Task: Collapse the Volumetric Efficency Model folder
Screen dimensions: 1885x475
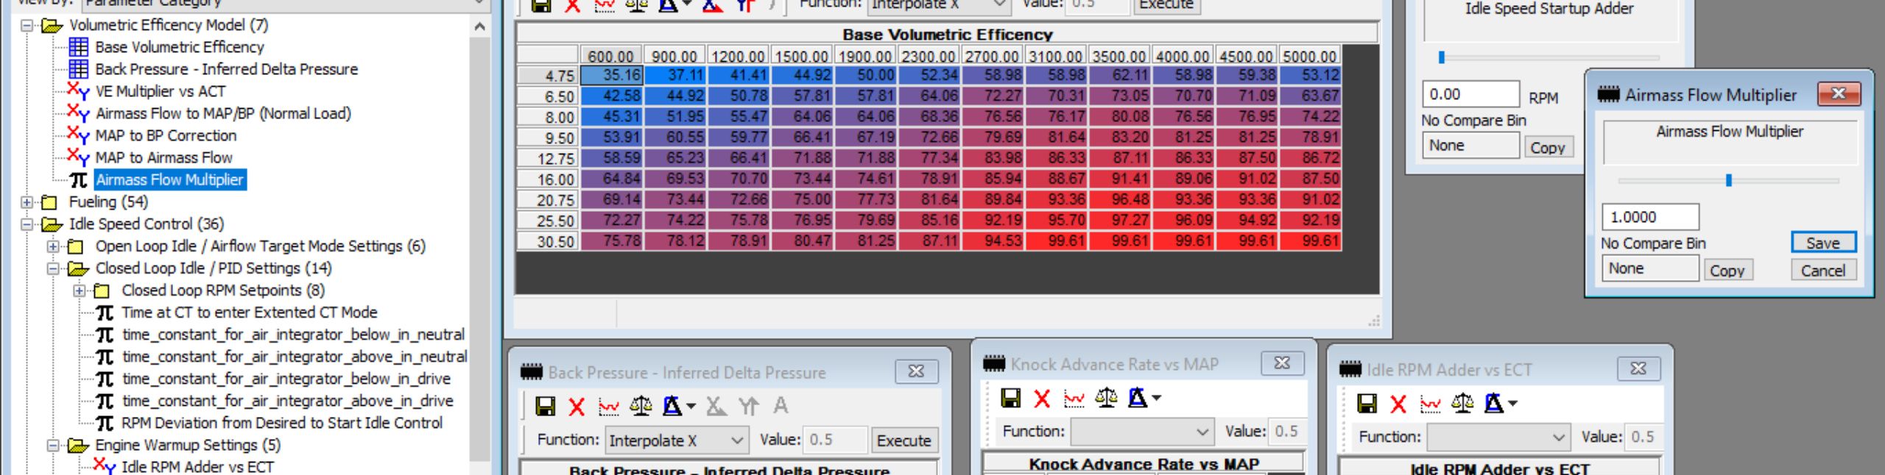Action: coord(27,26)
